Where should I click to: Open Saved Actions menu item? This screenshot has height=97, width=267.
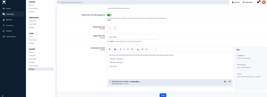(34, 8)
